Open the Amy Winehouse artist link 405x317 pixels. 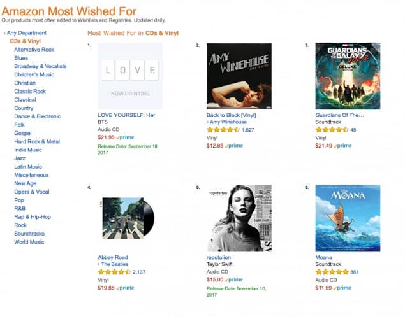coord(230,122)
